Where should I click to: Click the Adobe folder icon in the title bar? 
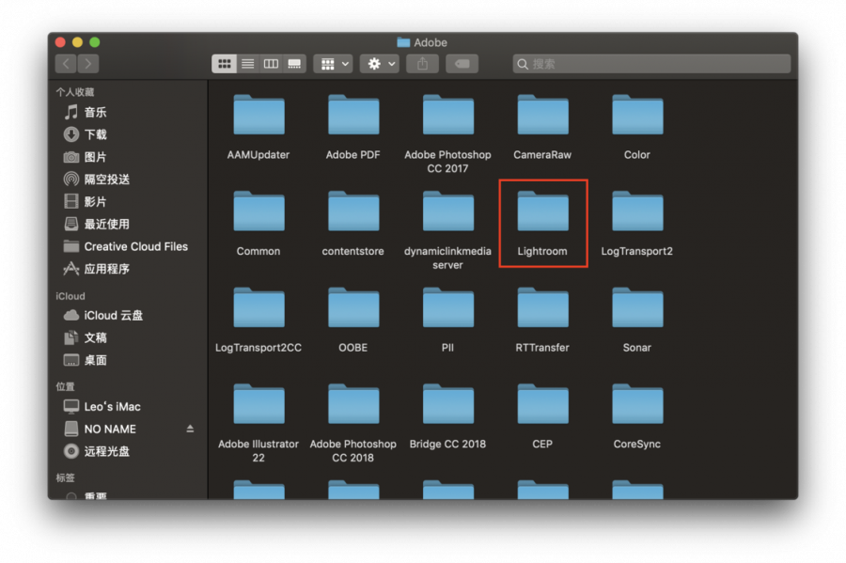tap(403, 42)
